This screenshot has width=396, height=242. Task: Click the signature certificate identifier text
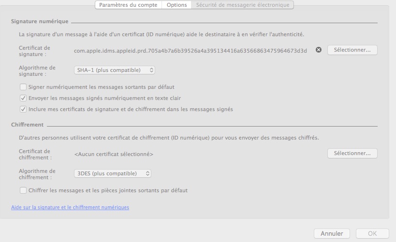191,51
